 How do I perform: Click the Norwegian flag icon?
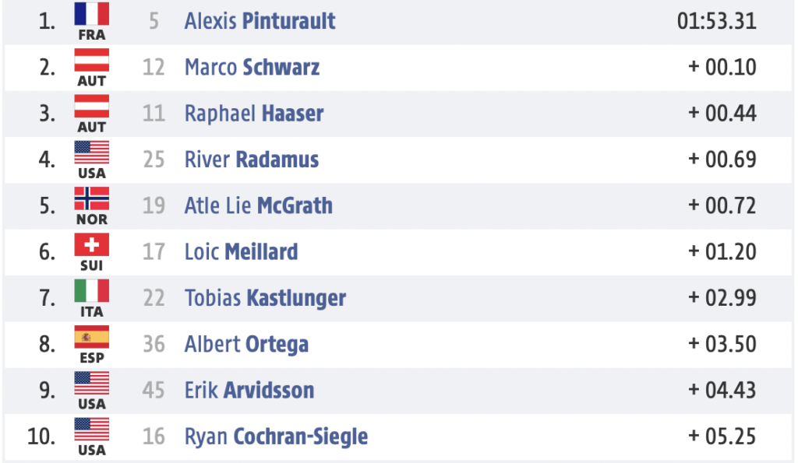[x=92, y=198]
